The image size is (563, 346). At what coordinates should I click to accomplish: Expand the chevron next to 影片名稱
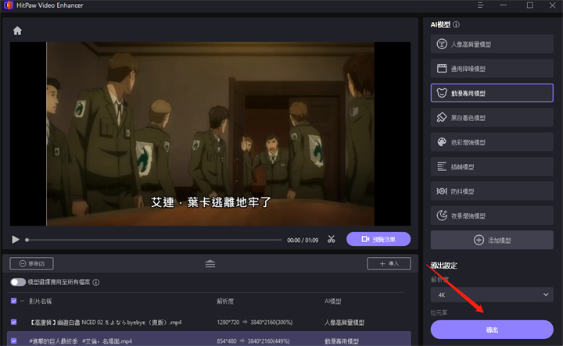click(x=22, y=301)
